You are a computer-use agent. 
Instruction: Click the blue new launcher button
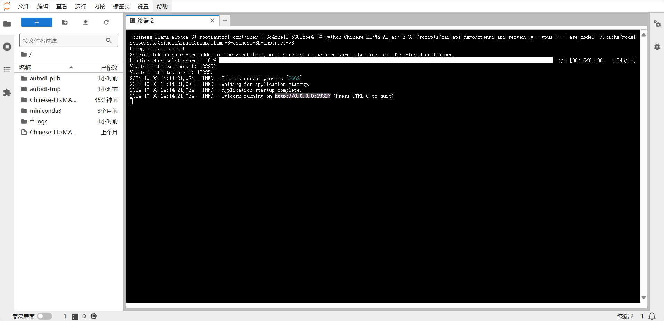point(37,22)
